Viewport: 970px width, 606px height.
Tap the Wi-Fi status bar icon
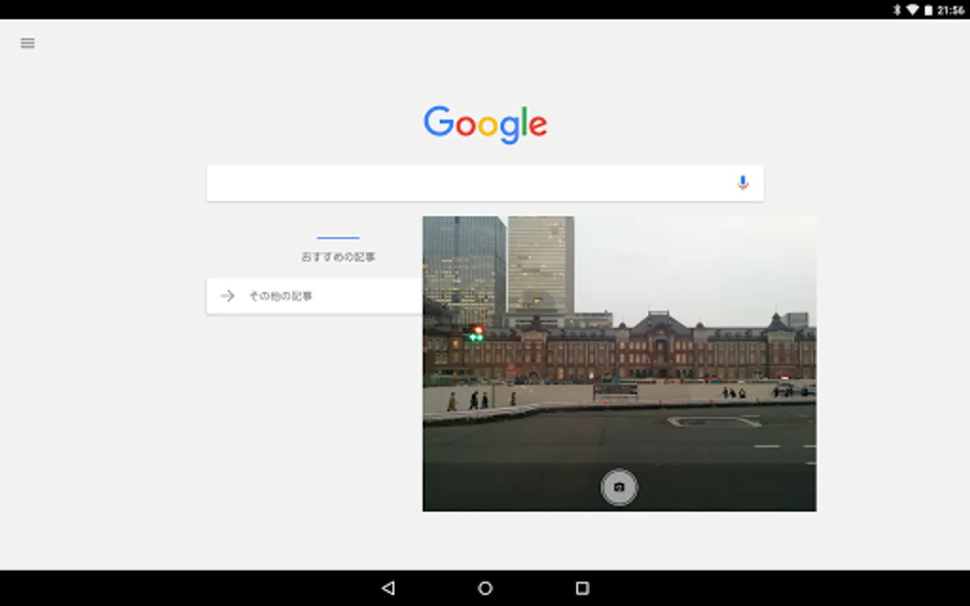click(913, 10)
